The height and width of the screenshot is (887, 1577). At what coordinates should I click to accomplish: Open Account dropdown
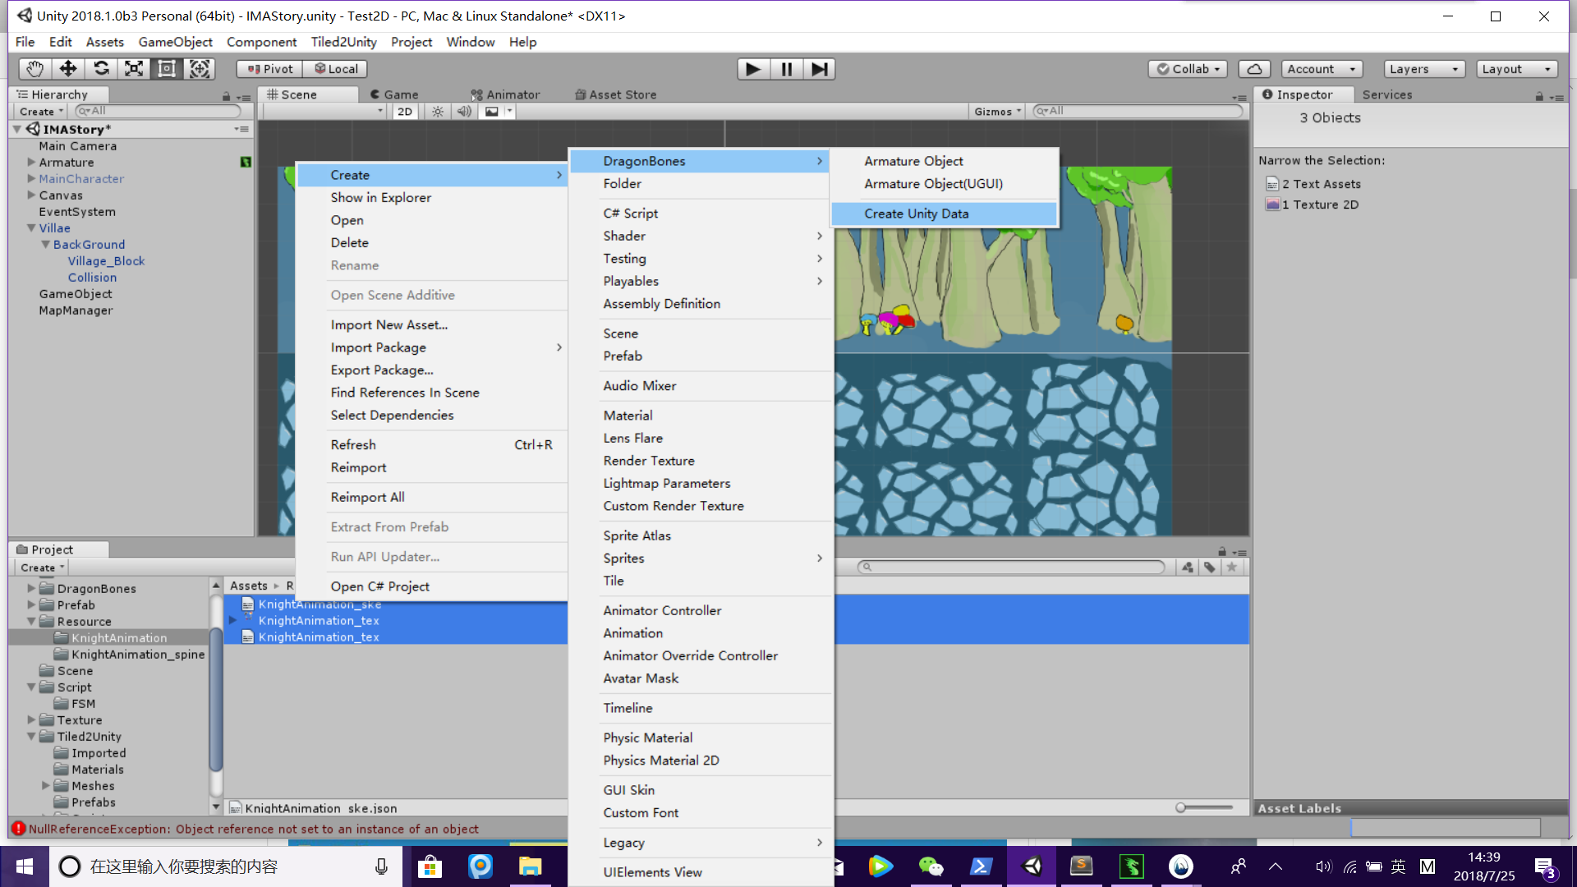[1321, 69]
